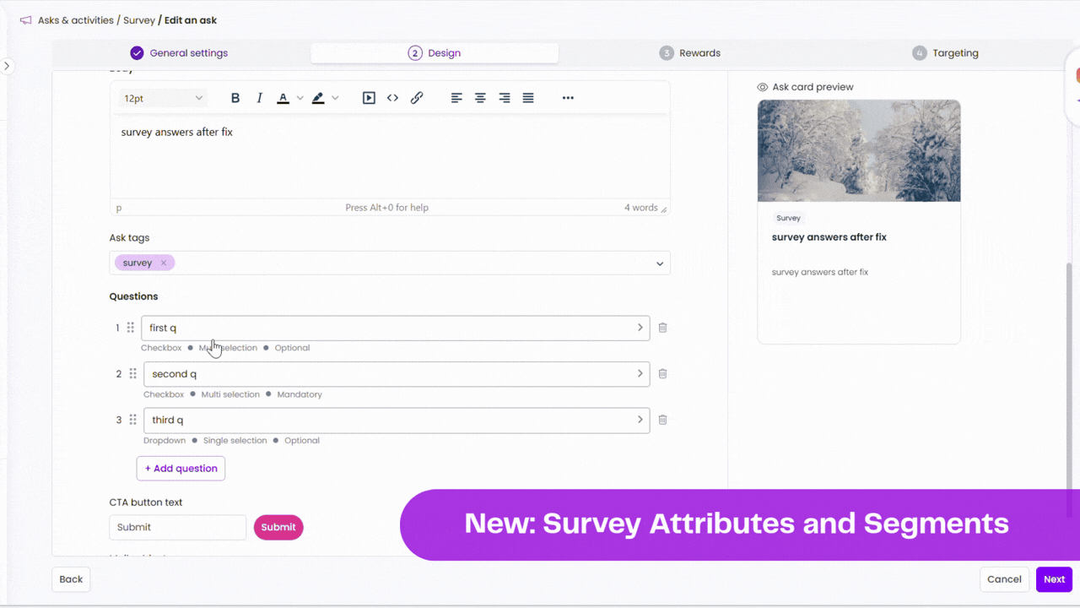The height and width of the screenshot is (608, 1080).
Task: Open the Survey breadcrumb link
Action: 139,19
